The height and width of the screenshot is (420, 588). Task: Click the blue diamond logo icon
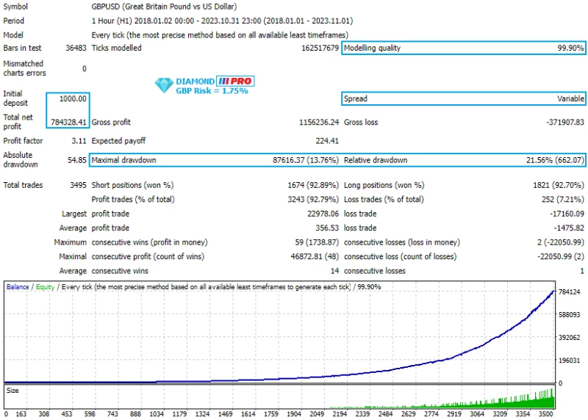tap(162, 86)
